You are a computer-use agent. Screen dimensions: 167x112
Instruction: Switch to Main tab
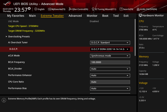coord(32,16)
